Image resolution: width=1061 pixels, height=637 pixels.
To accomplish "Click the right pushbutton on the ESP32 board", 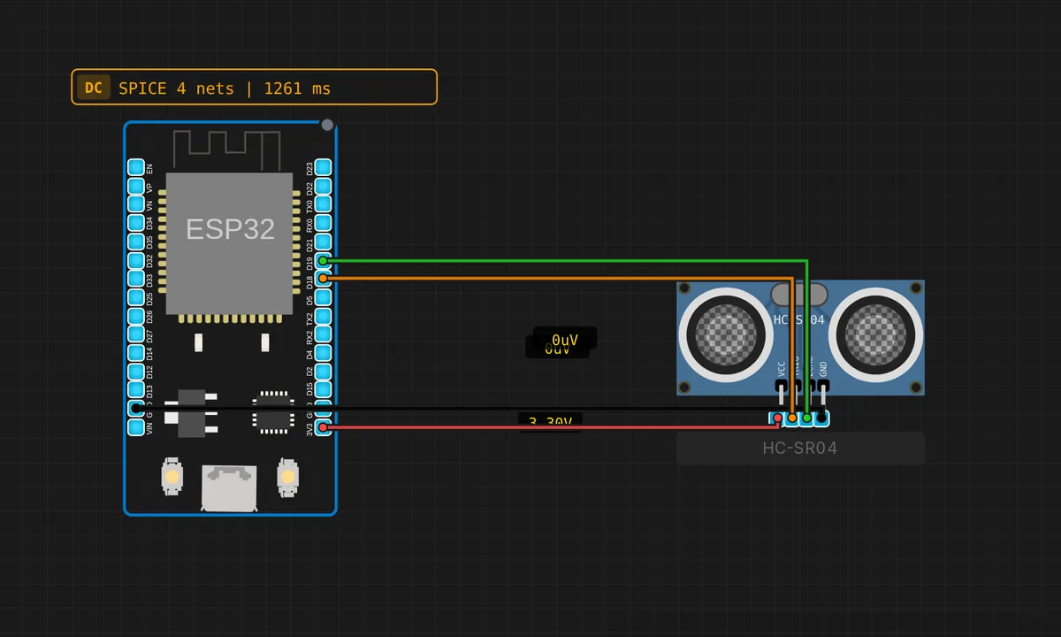I will point(287,477).
